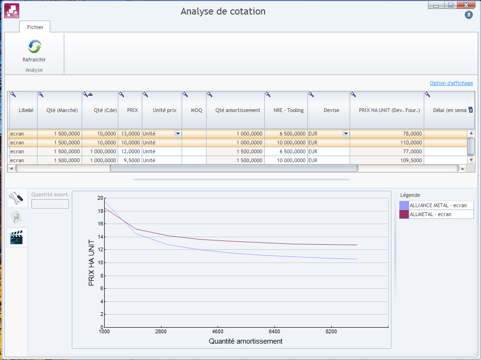This screenshot has width=481, height=360.
Task: Click the filter magnifier above the PRIX column
Action: tap(121, 95)
